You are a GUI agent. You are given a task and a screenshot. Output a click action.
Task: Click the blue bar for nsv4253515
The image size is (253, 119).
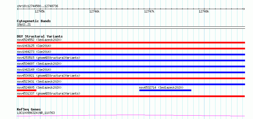click(x=131, y=60)
